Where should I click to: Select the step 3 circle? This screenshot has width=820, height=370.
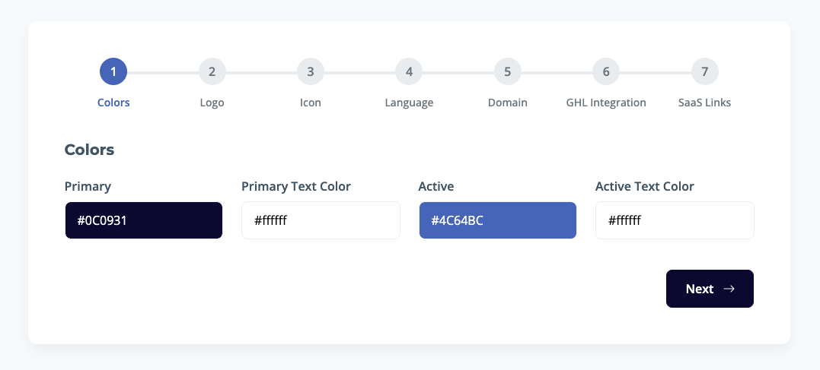click(311, 72)
